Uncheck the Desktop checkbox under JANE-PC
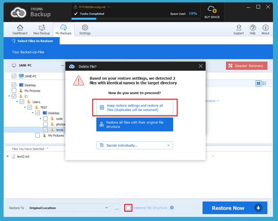278x221 pixels. 14,85
